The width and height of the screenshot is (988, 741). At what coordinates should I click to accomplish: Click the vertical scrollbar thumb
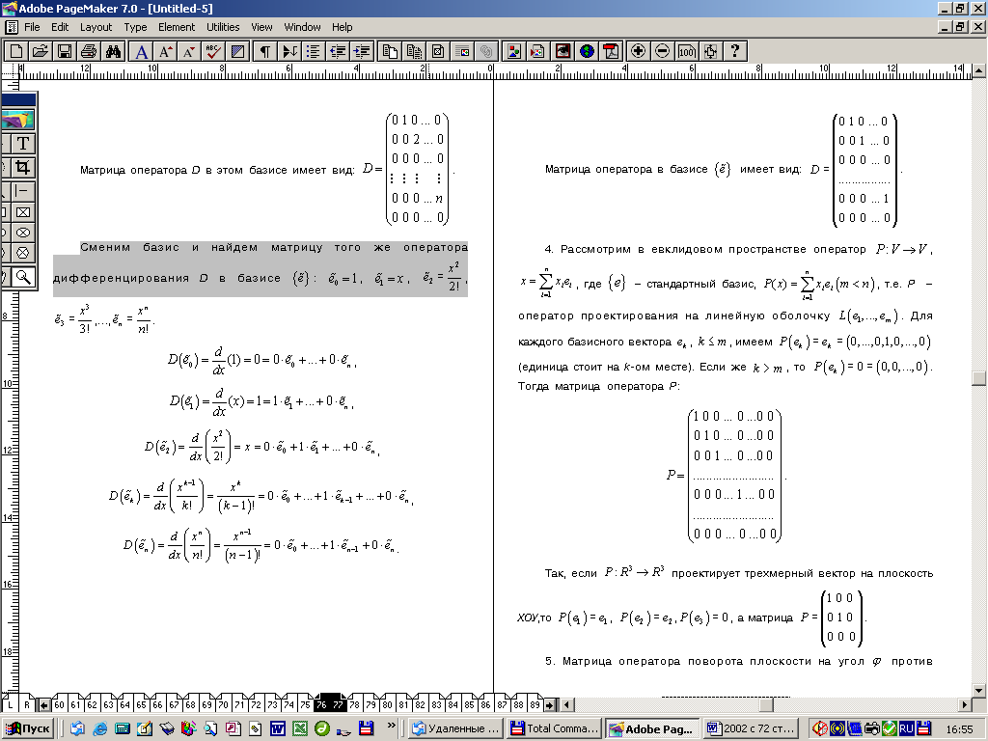tap(978, 378)
